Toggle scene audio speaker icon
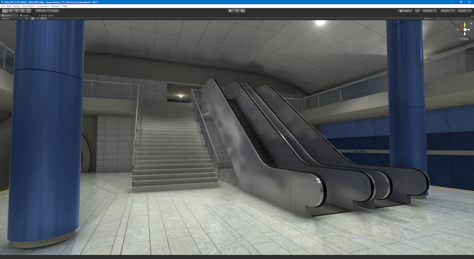The image size is (474, 259). point(38,19)
